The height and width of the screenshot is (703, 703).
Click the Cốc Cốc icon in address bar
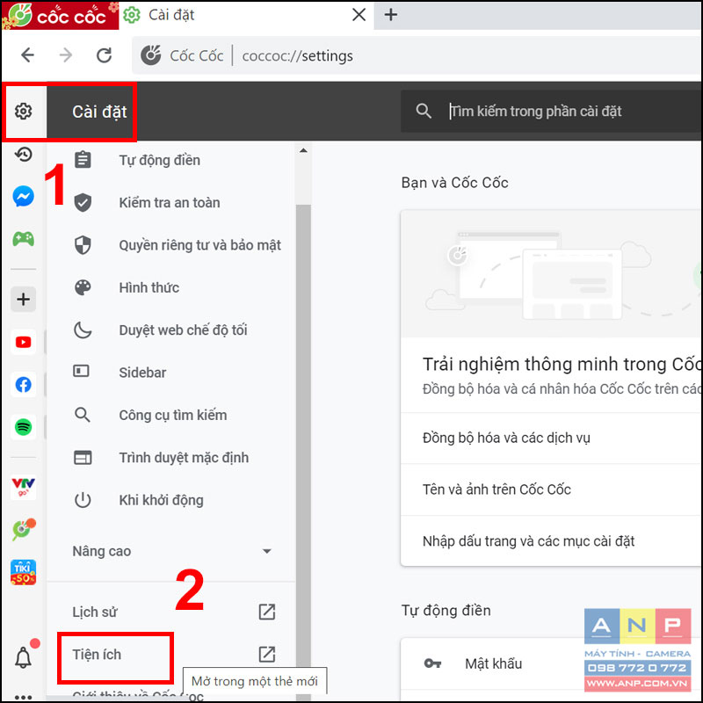point(150,55)
